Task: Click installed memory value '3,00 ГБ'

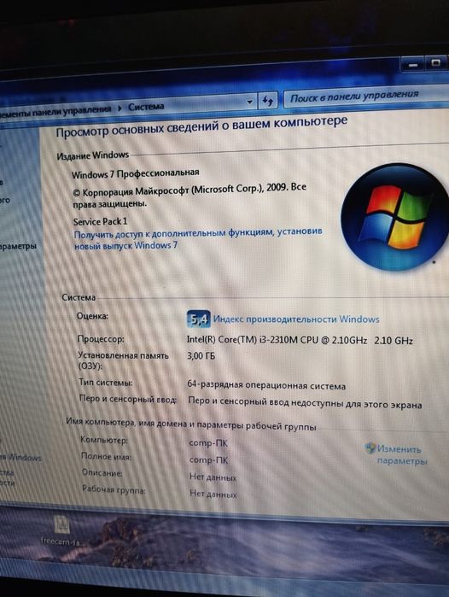Action: click(x=201, y=356)
